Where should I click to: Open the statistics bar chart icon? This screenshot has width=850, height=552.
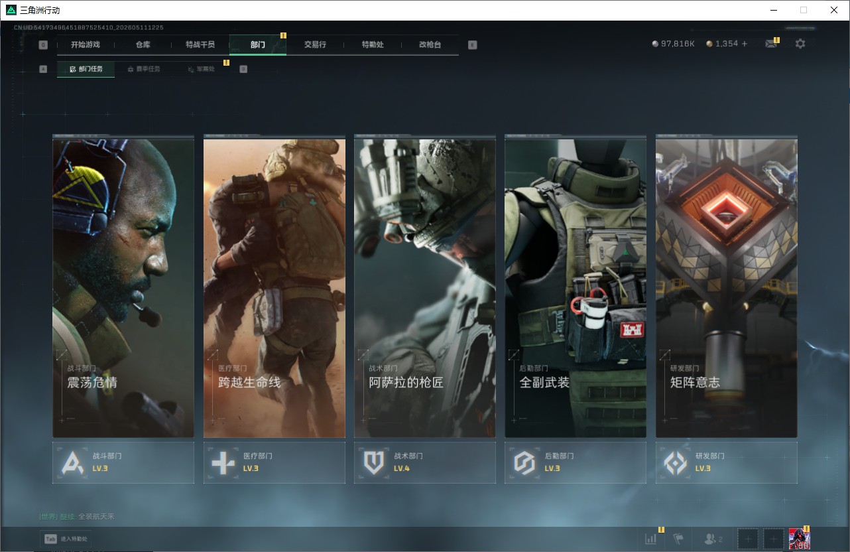coord(651,539)
